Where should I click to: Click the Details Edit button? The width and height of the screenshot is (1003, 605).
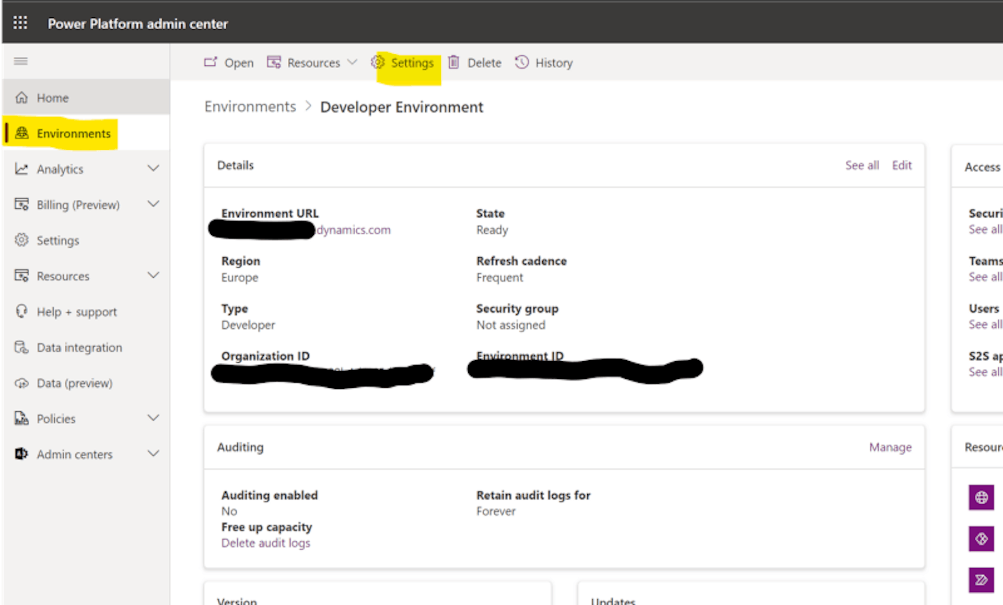[902, 165]
